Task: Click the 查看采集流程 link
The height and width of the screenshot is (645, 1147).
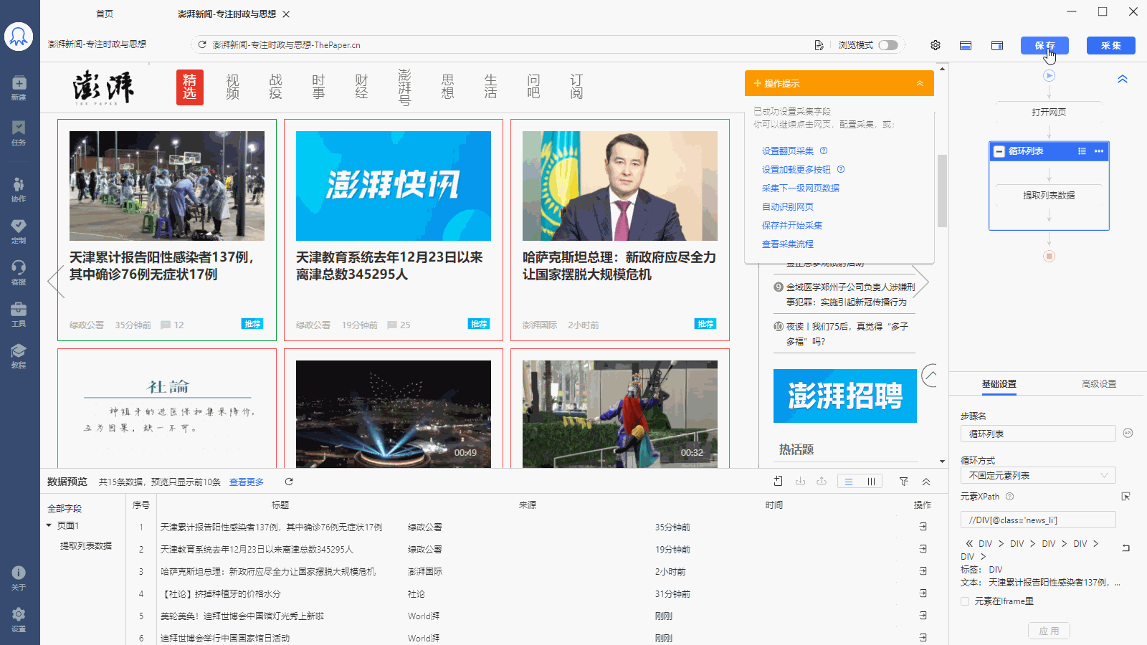Action: tap(787, 244)
